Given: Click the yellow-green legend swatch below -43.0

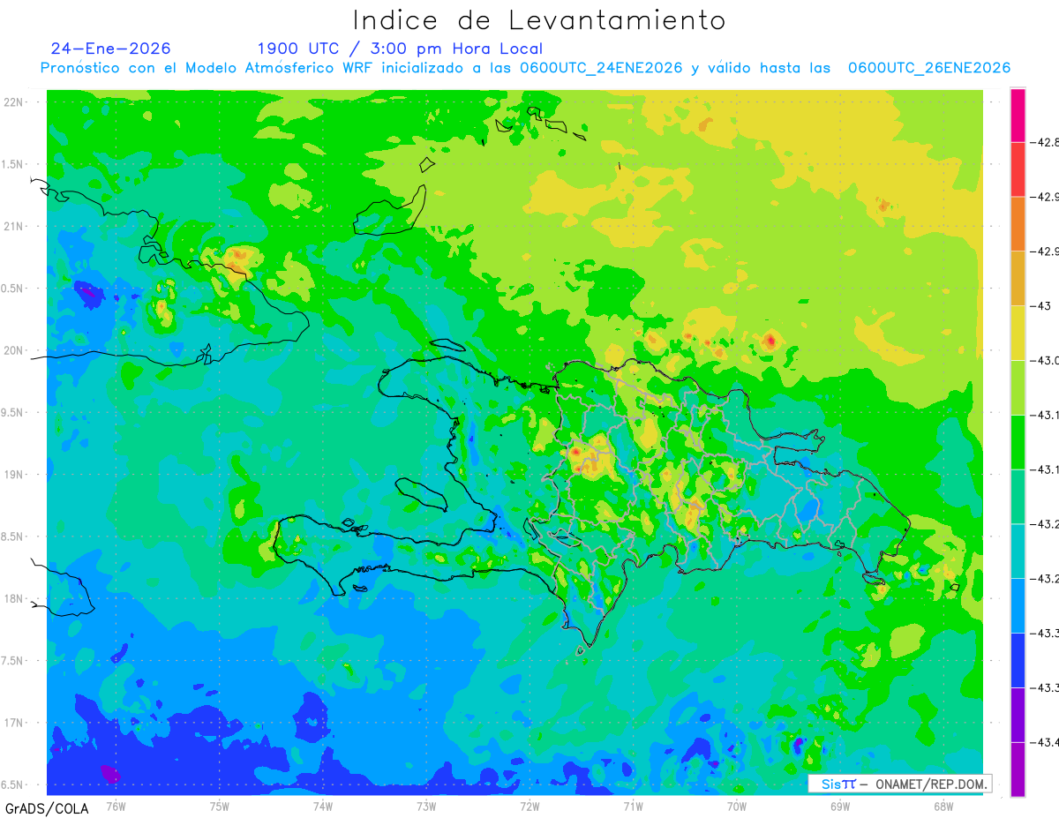Looking at the screenshot, I should pyautogui.click(x=1018, y=387).
